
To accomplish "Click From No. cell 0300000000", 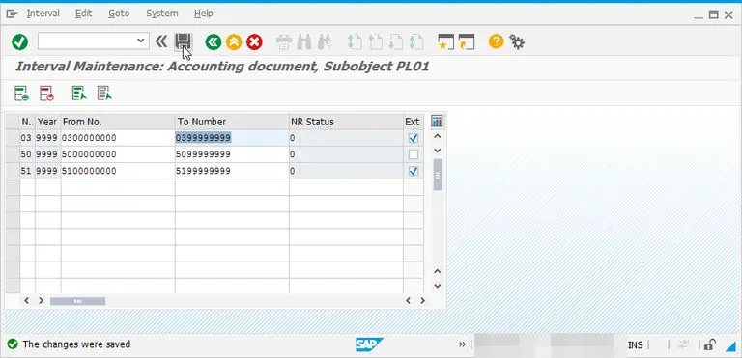I will (x=118, y=138).
